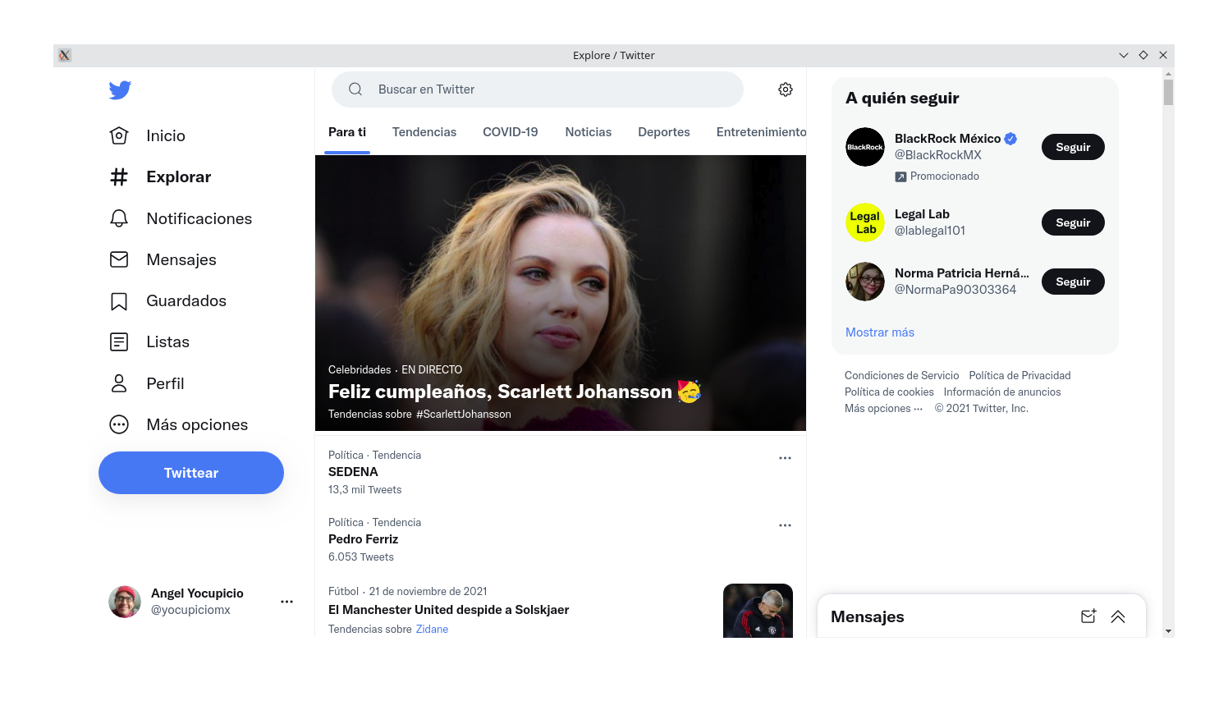Click the search magnifier icon

tap(355, 89)
